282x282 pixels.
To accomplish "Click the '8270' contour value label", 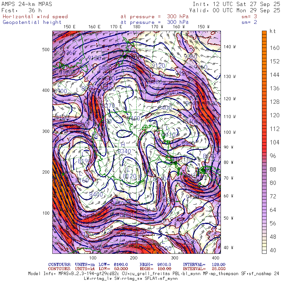I will click(x=108, y=106).
